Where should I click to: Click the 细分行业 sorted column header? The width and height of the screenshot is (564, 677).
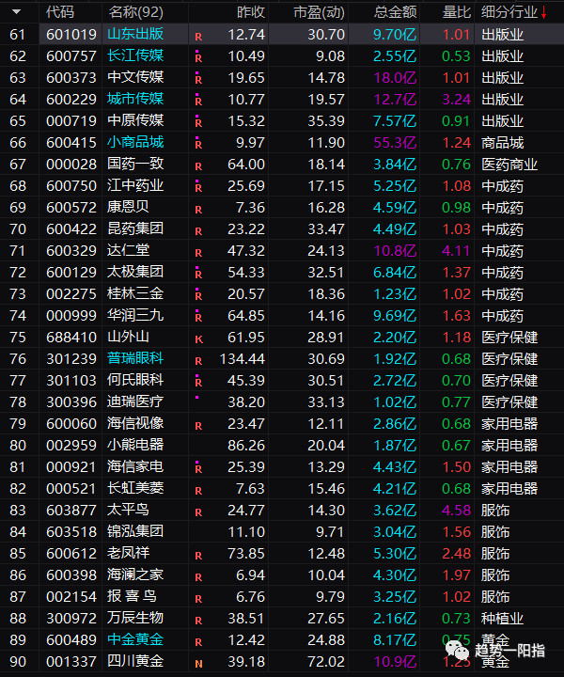tap(509, 12)
